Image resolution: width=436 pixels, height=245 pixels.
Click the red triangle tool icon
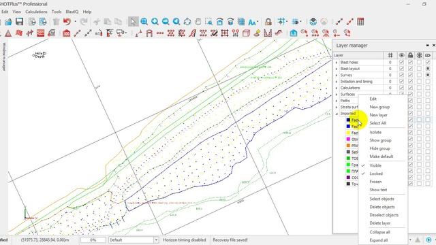pyautogui.click(x=8, y=33)
